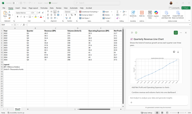Start new chat in Analyst pane
This screenshot has height=114, width=192.
[x=176, y=33]
